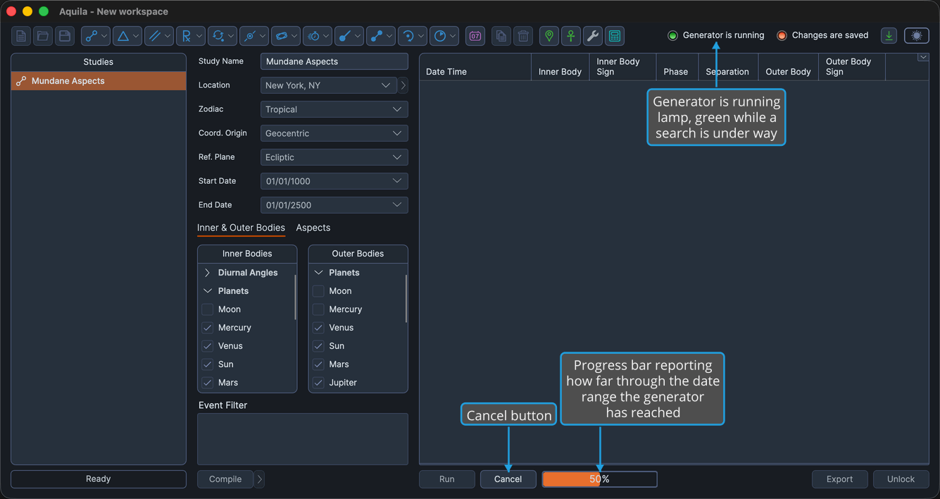Uncheck Mercury in the Inner Bodies list
The height and width of the screenshot is (499, 940).
pyautogui.click(x=208, y=328)
